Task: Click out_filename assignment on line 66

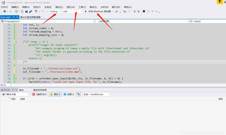Action: (52, 72)
